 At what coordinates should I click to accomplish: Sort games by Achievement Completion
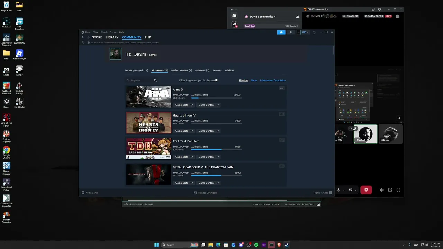tap(273, 80)
